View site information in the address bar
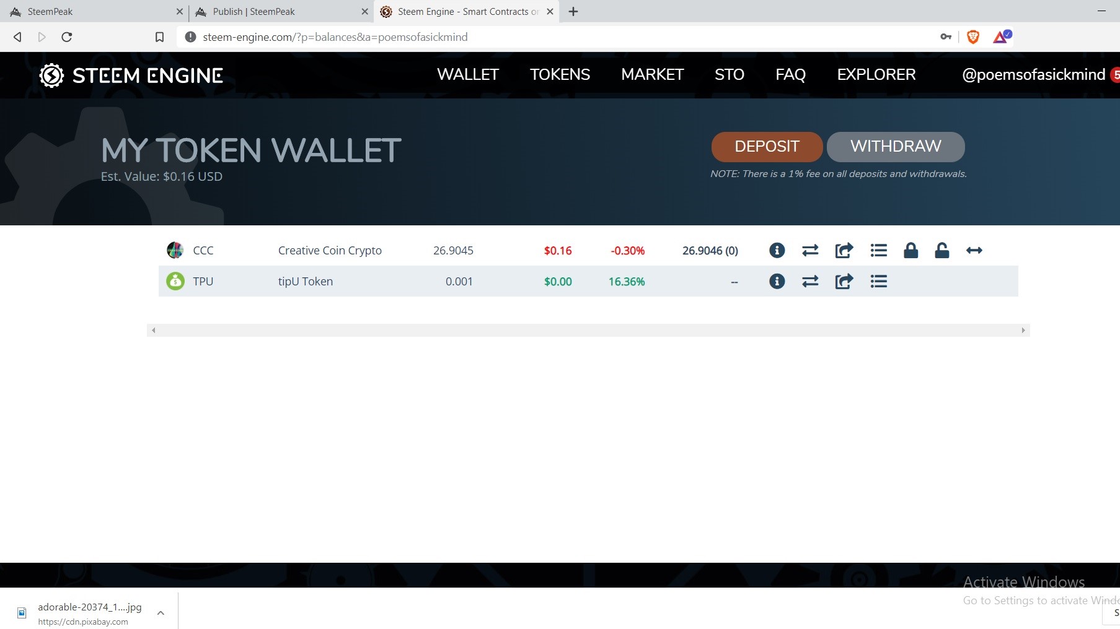Viewport: 1120px width, 629px height. click(x=191, y=37)
